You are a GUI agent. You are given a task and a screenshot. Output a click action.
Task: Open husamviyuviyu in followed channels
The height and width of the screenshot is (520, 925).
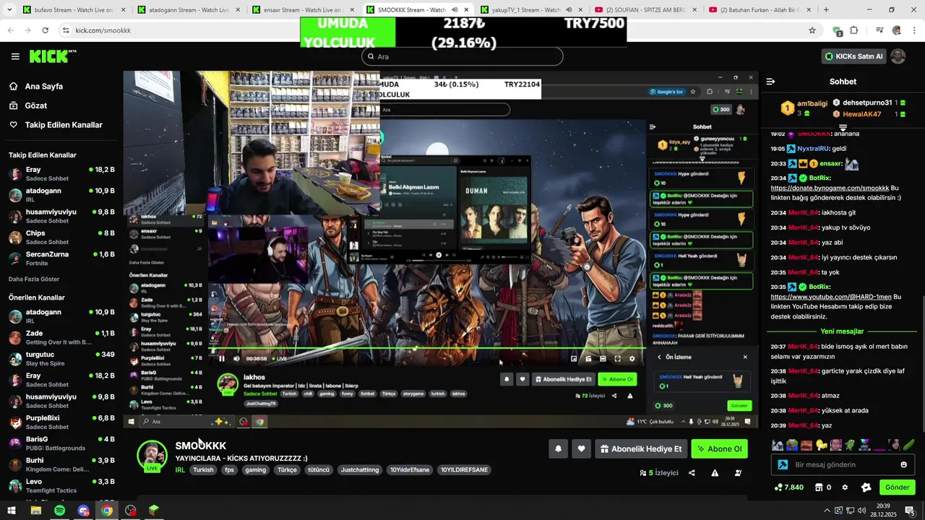pos(61,216)
